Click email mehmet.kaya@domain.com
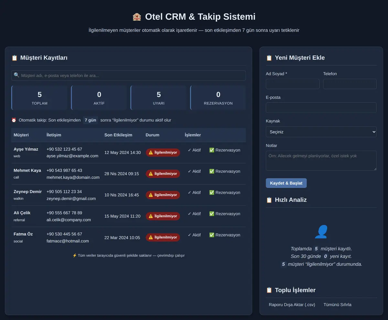This screenshot has width=388, height=320. [73, 177]
